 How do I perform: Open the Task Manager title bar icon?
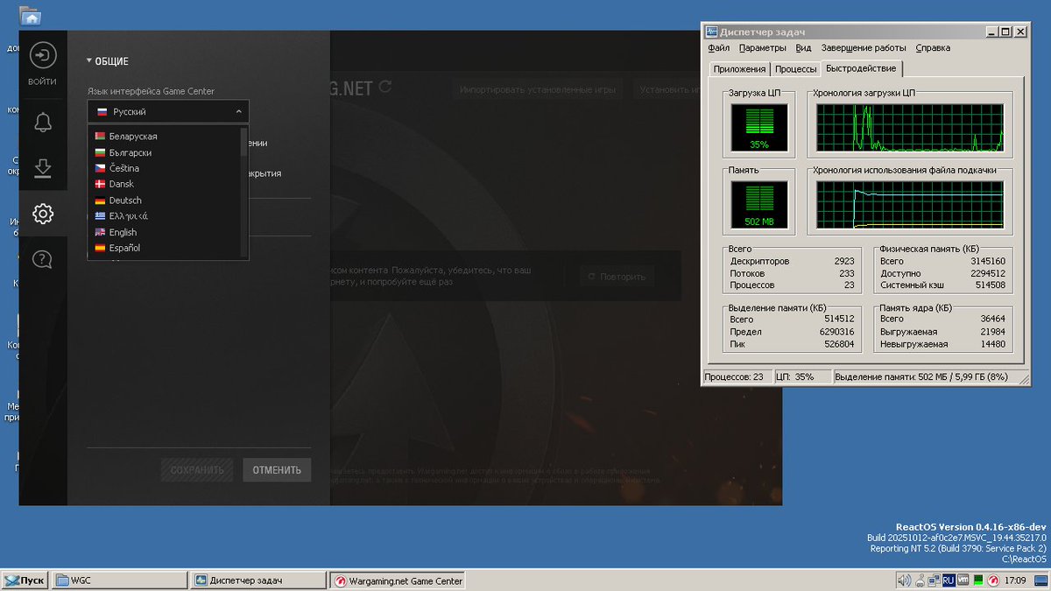(712, 32)
